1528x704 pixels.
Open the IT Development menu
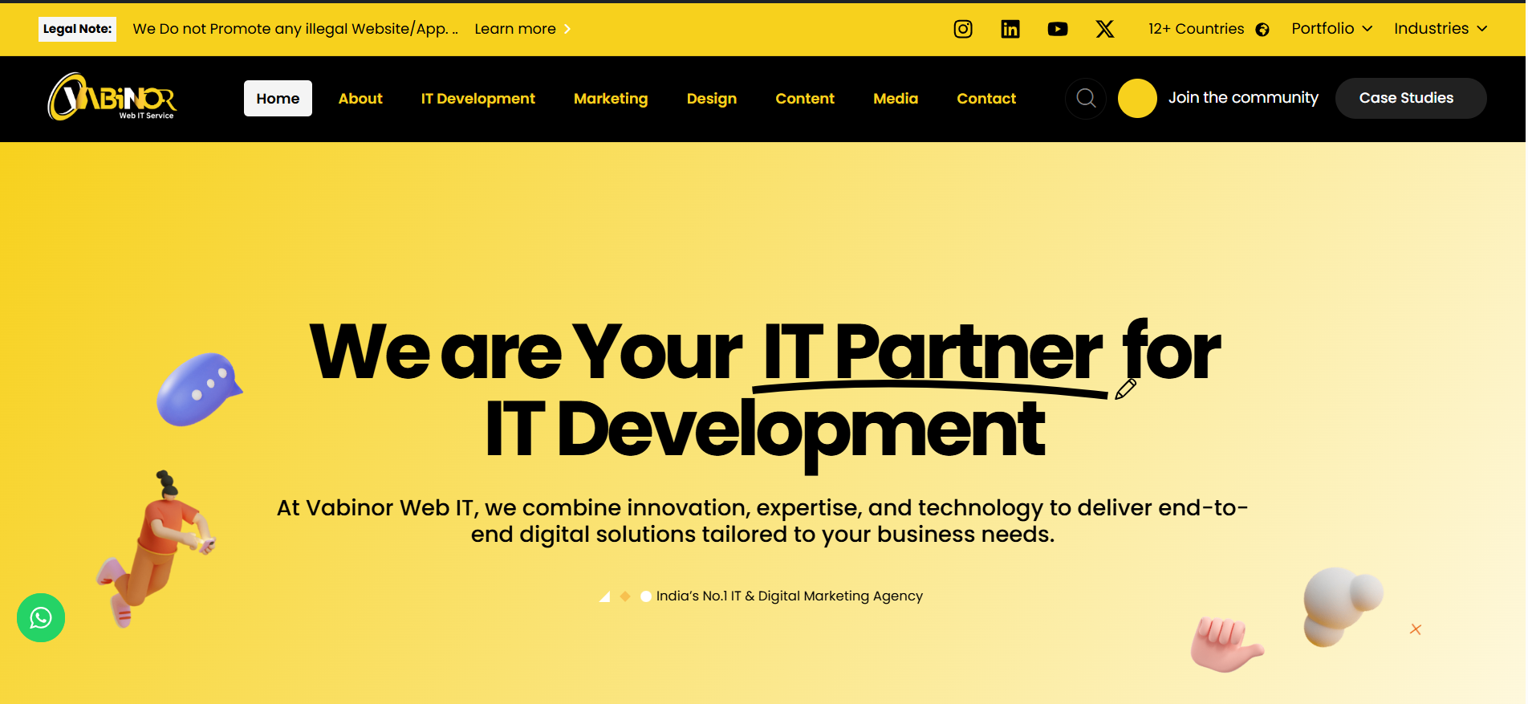pyautogui.click(x=477, y=99)
